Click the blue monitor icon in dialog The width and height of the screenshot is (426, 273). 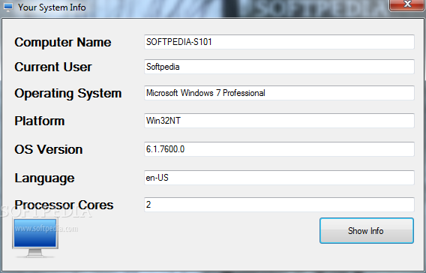35,237
